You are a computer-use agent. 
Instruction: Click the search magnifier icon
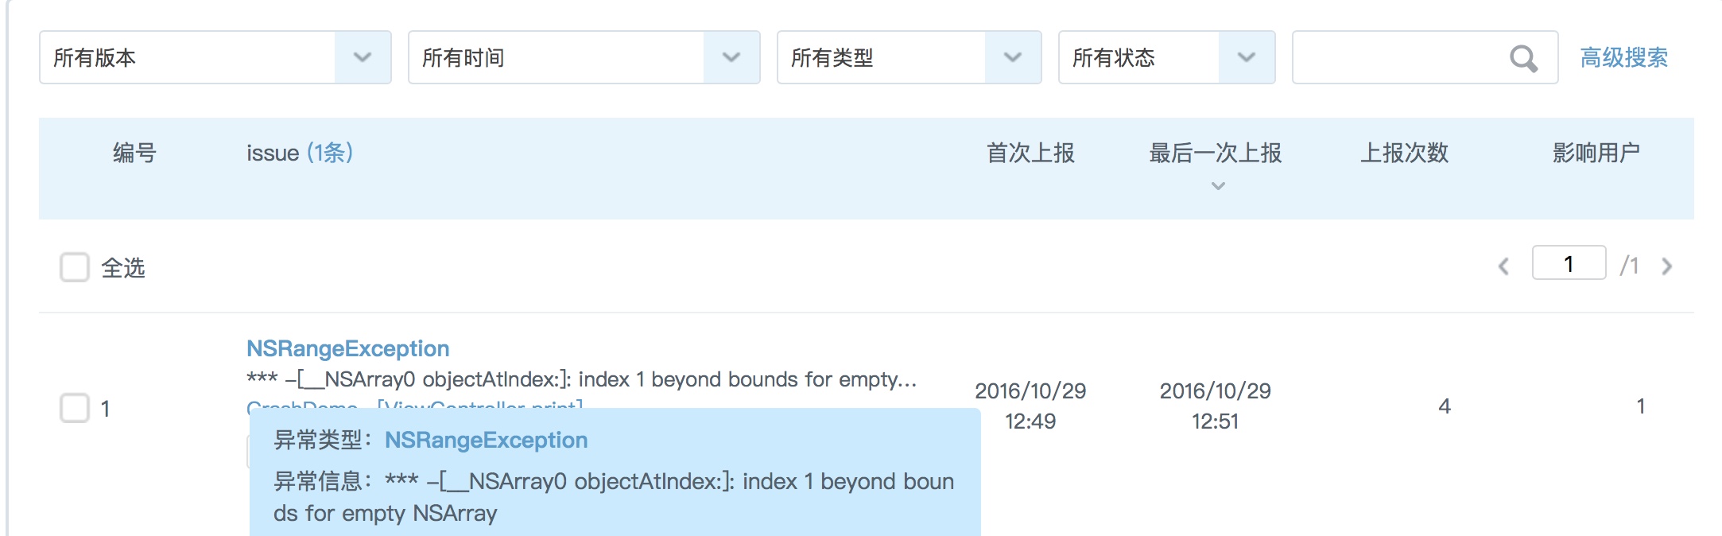1522,58
